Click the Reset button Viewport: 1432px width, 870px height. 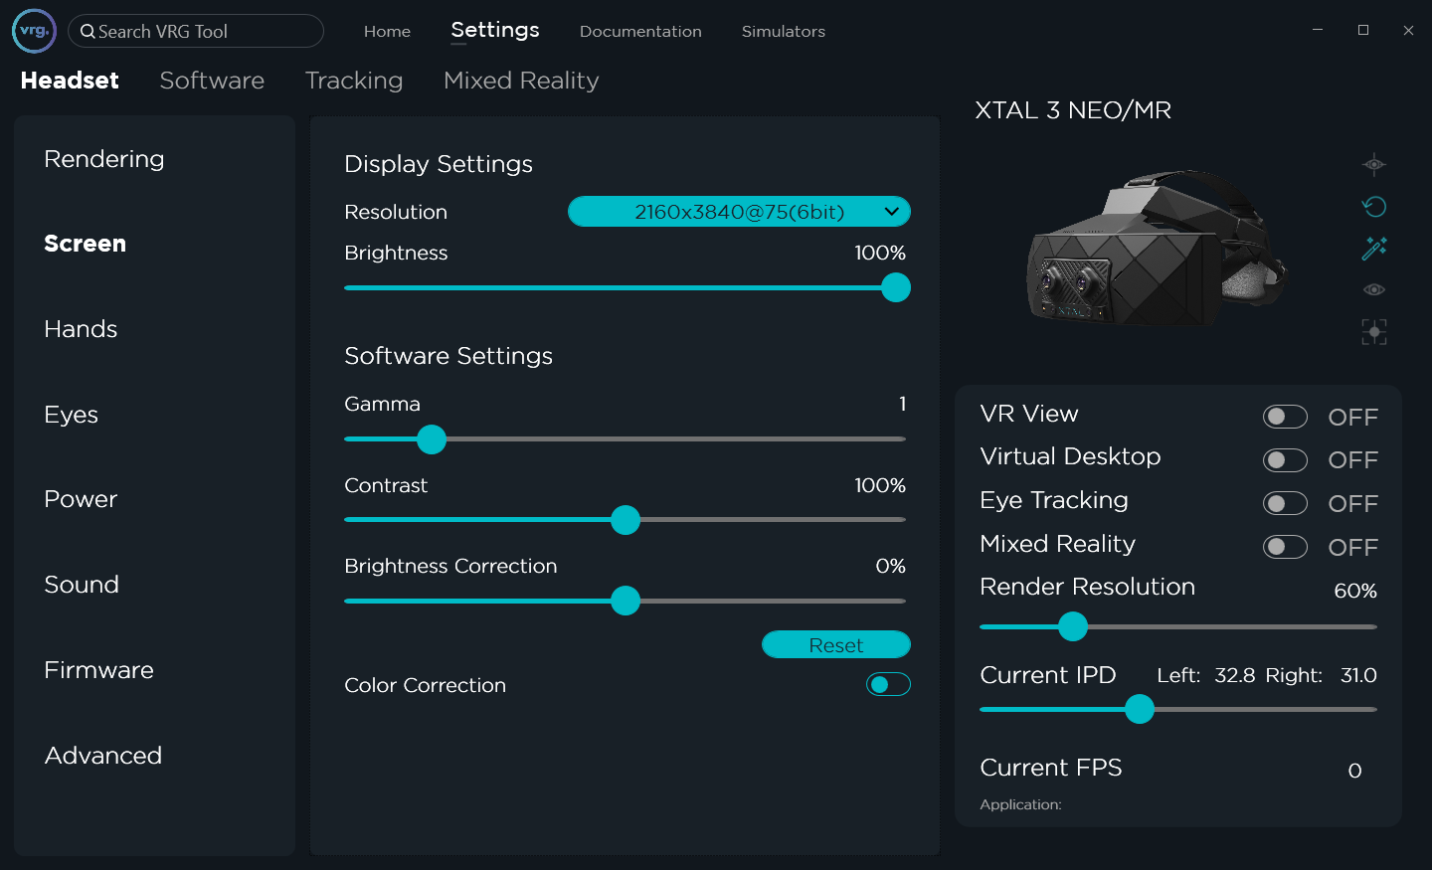point(836,644)
